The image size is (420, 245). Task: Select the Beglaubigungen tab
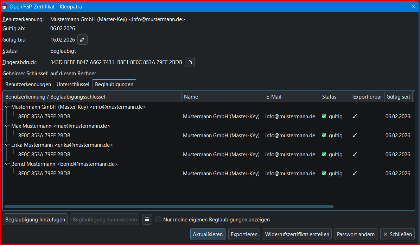click(x=114, y=84)
